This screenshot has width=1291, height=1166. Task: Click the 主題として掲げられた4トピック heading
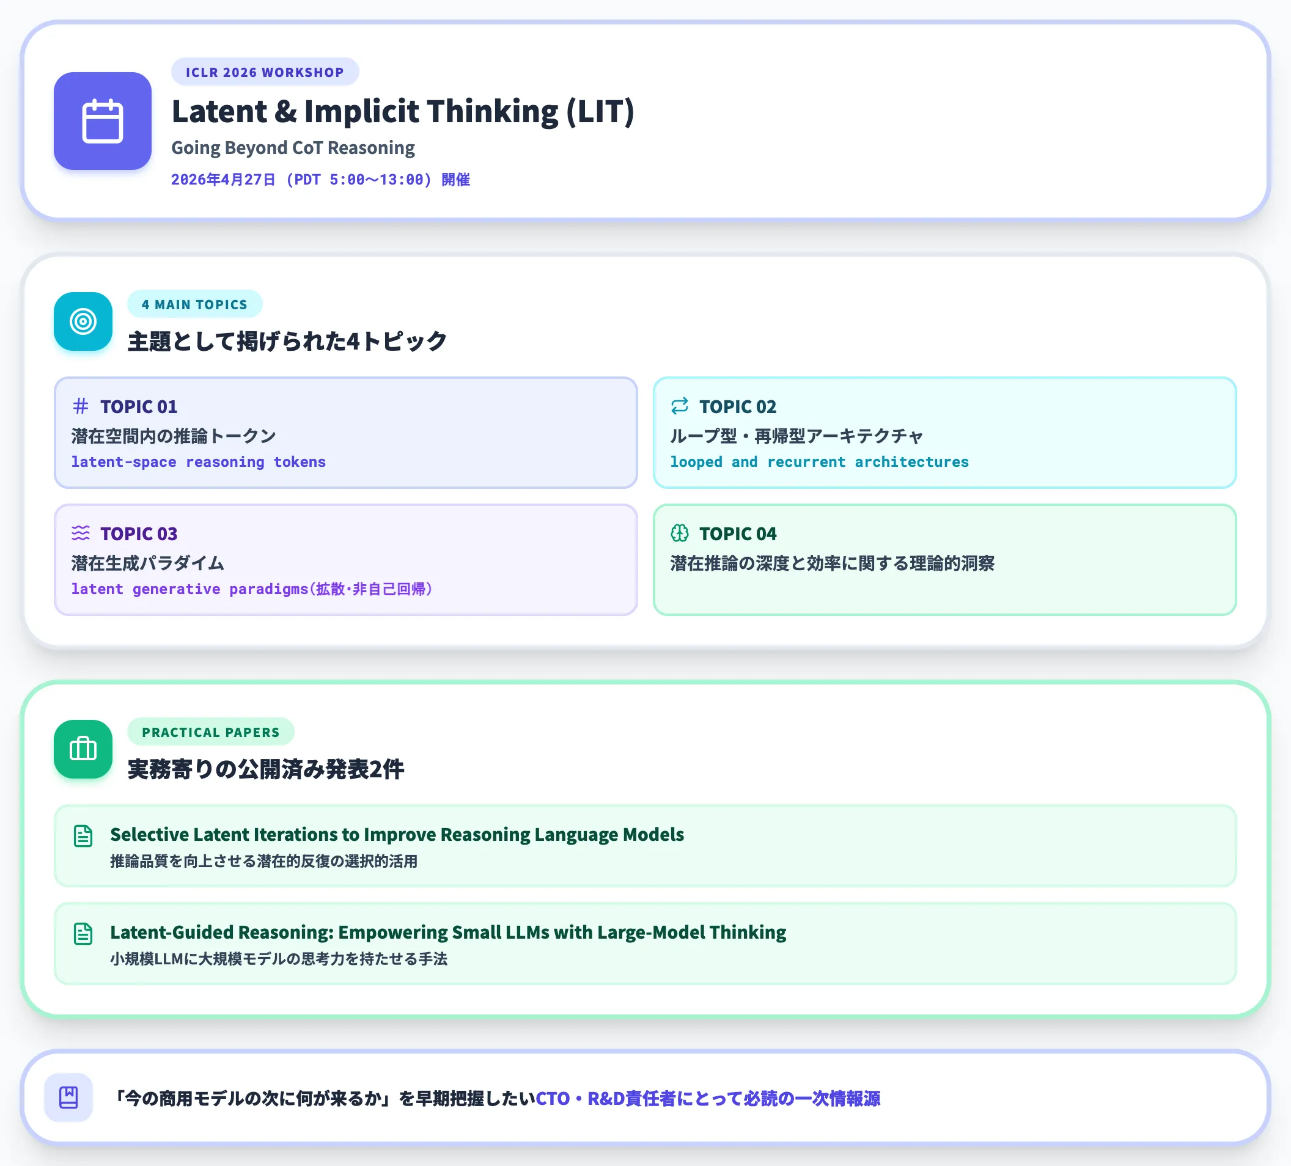tap(287, 341)
